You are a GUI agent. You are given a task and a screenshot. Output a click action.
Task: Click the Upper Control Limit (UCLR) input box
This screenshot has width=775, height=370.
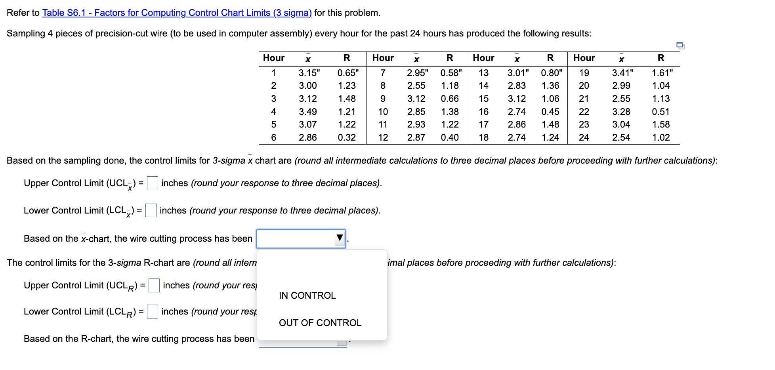click(x=153, y=285)
